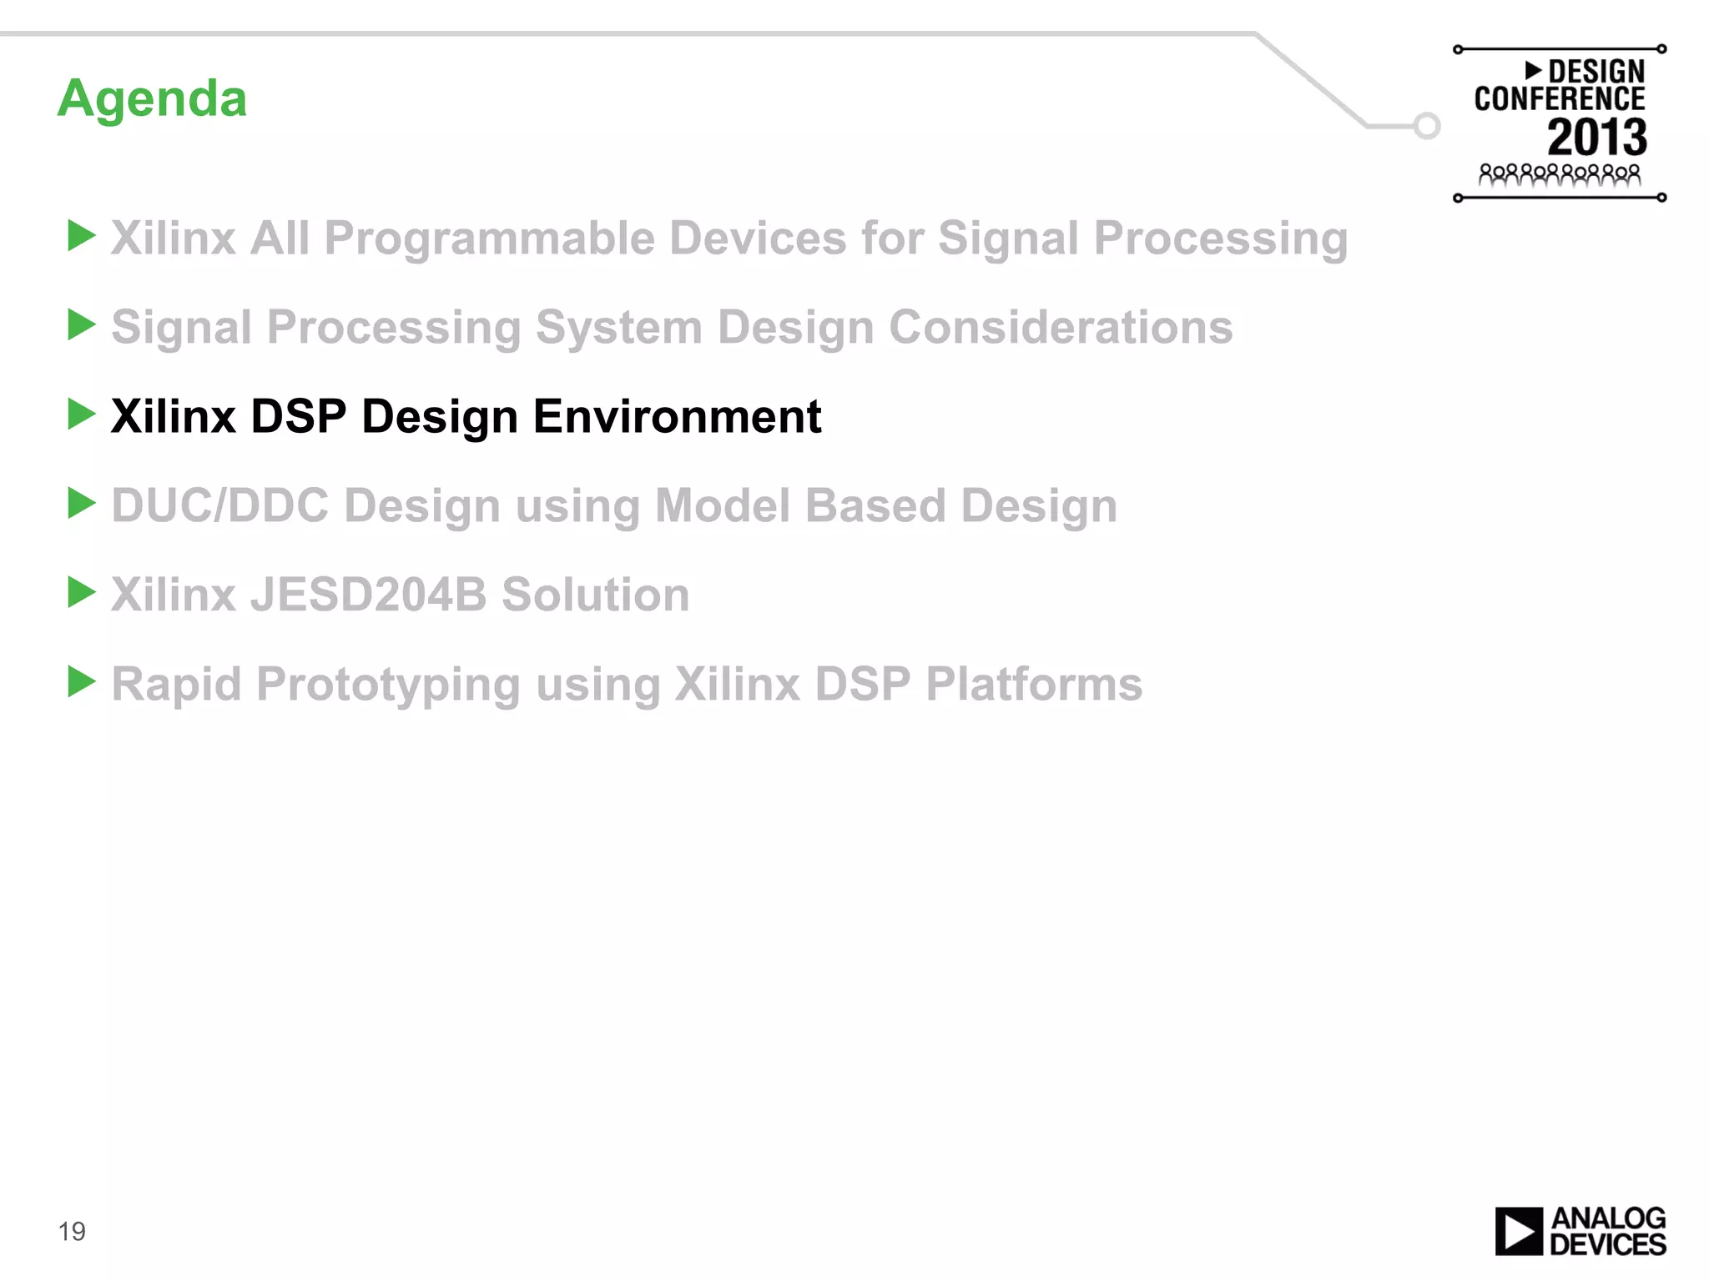
Task: Click 'Xilinx DSP Design Environment' highlighted item
Action: (466, 417)
